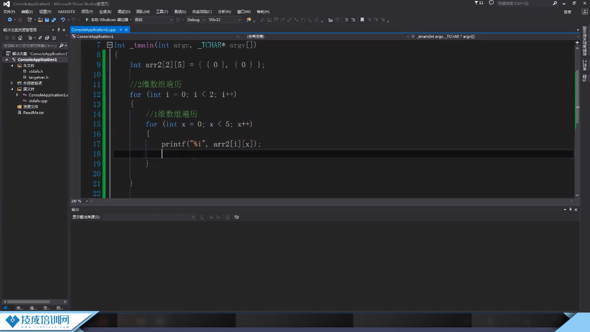Select stdafx.h in Solution Explorer
The image size is (590, 332).
pos(36,71)
